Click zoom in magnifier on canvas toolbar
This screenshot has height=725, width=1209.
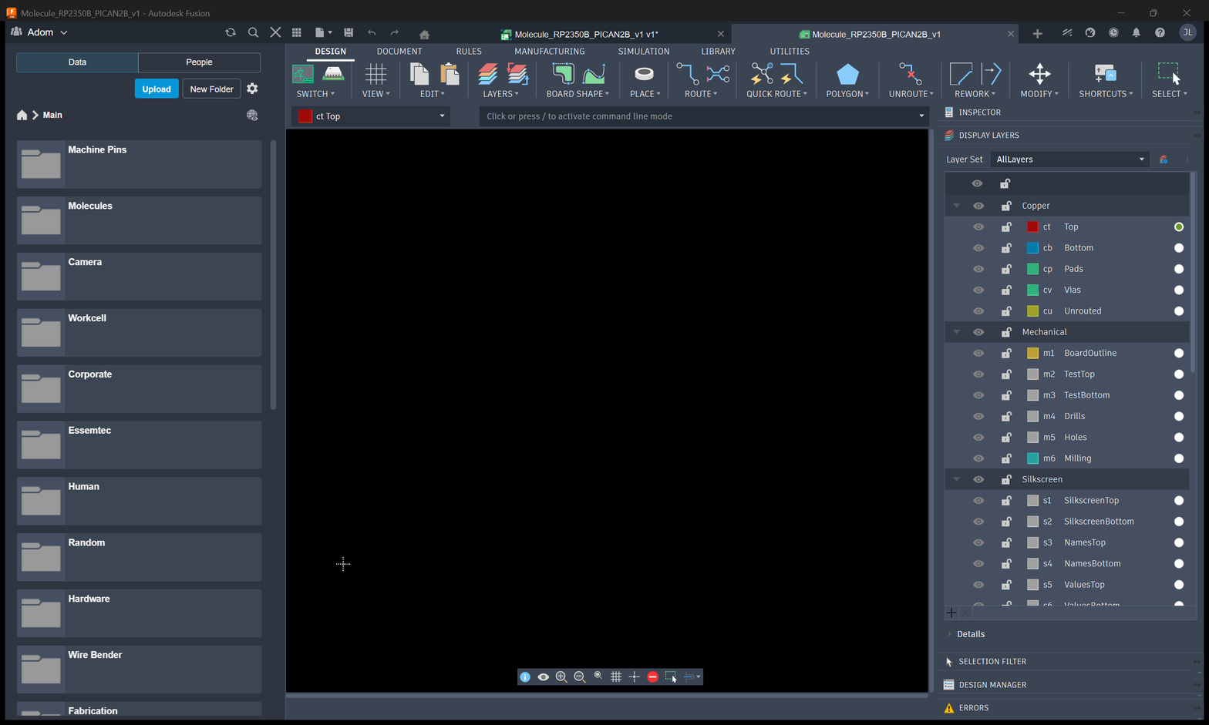point(561,676)
